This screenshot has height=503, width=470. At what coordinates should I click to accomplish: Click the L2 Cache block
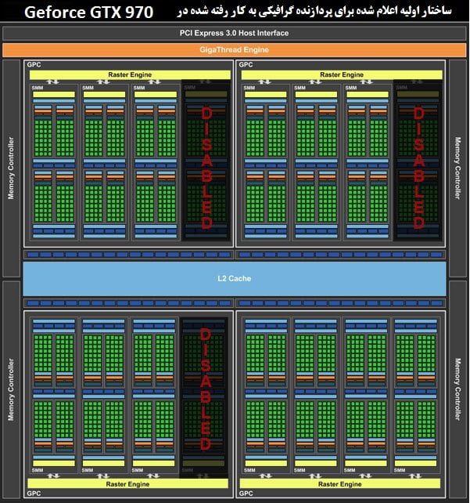point(235,278)
